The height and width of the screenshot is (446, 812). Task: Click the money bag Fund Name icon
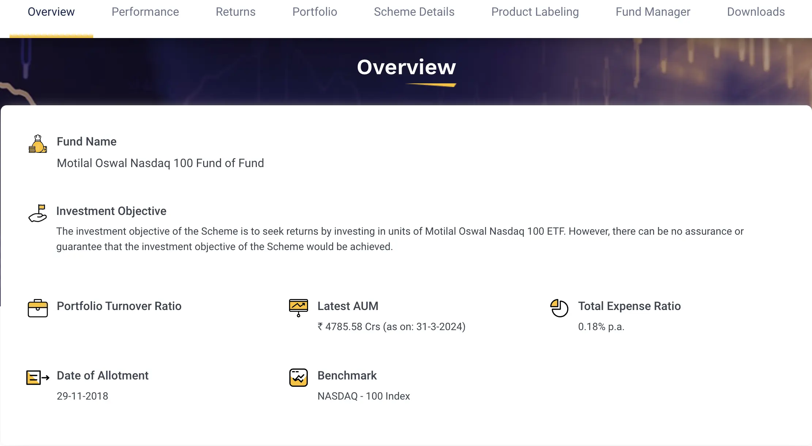(38, 144)
